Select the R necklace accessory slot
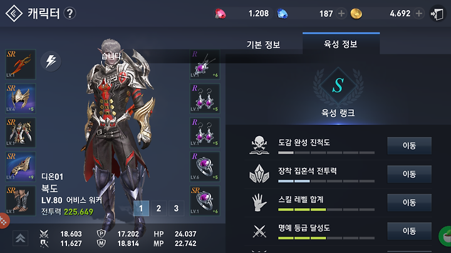The width and height of the screenshot is (451, 253). click(204, 64)
